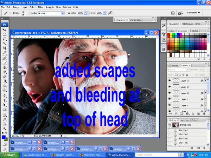The image size is (211, 158).
Task: Select the Eyedropper tool
Action: tap(5, 119)
